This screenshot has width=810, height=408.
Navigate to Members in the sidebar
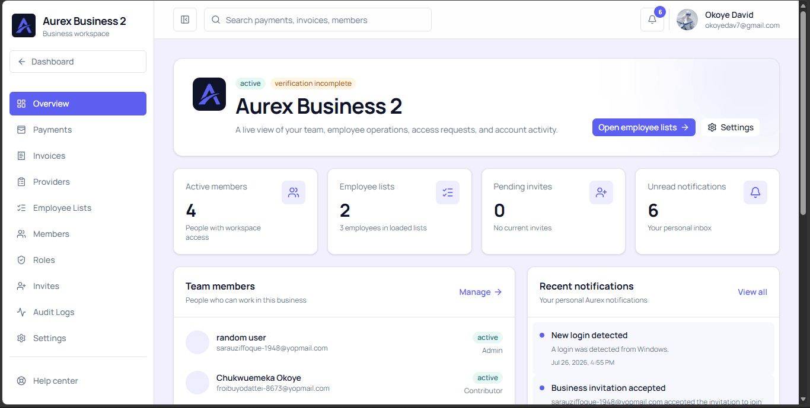(78, 234)
